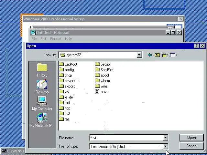
Task: Click the C:\WINNT taskbar button
Action: (13, 151)
